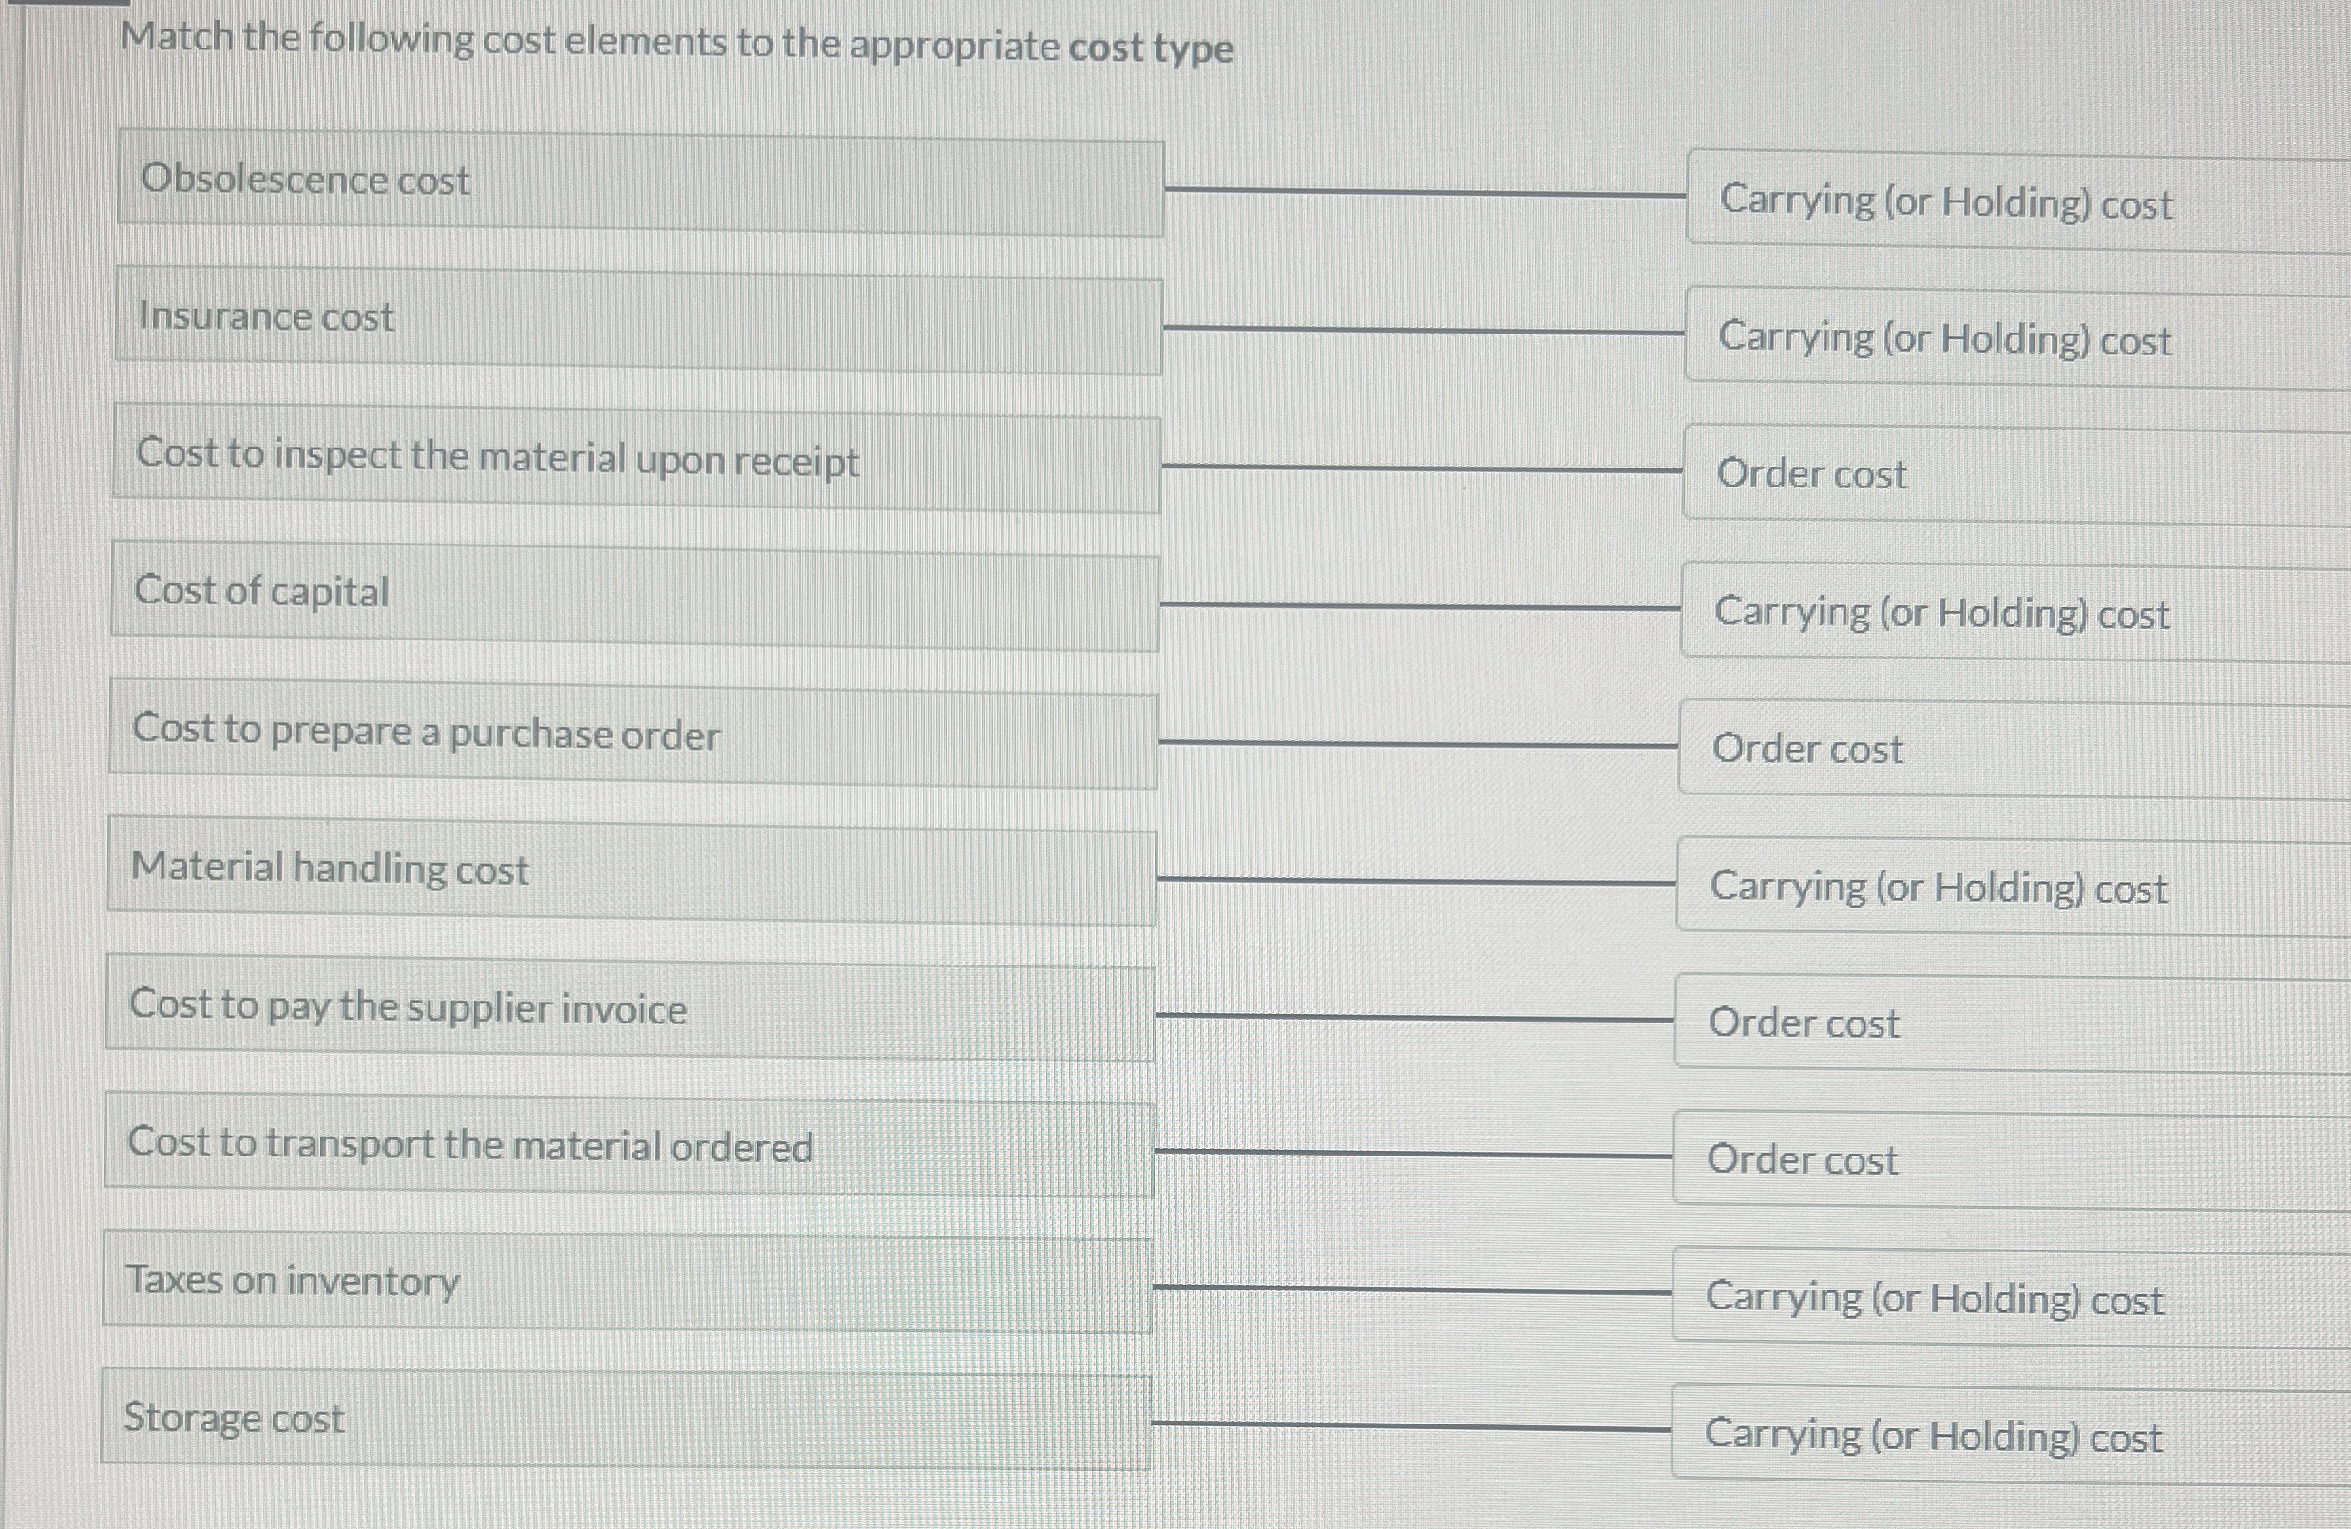
Task: Click the Material handling cost element
Action: coord(632,870)
